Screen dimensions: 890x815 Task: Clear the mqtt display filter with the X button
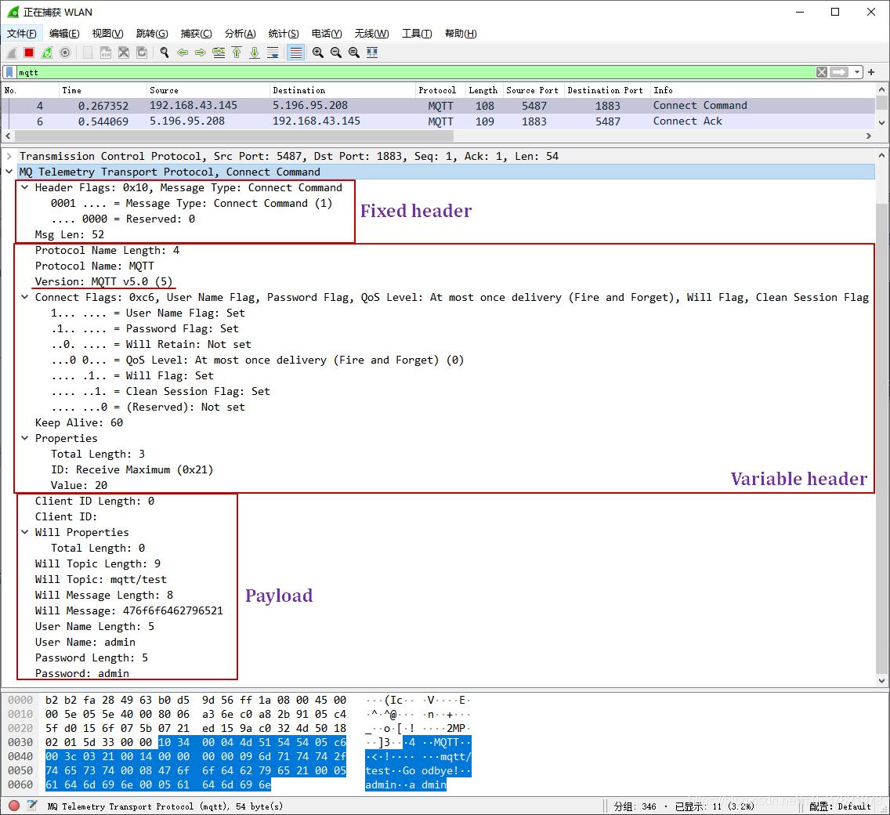(821, 72)
